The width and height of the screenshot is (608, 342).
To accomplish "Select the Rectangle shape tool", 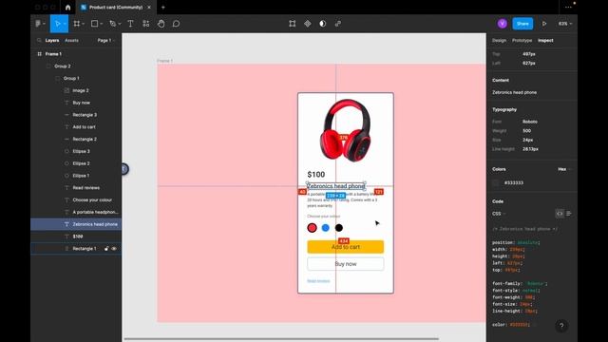I will (x=94, y=24).
